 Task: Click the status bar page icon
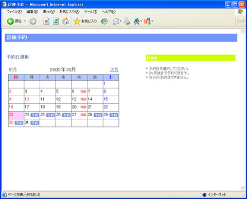[4, 194]
